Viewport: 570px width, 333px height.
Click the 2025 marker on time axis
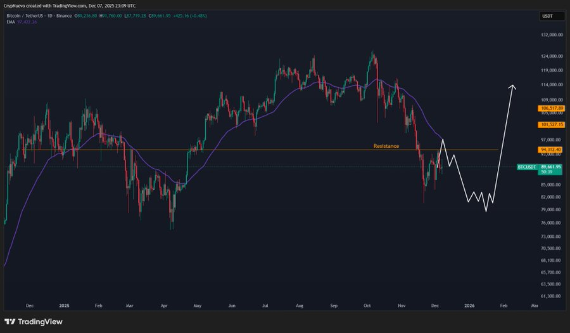(x=63, y=305)
